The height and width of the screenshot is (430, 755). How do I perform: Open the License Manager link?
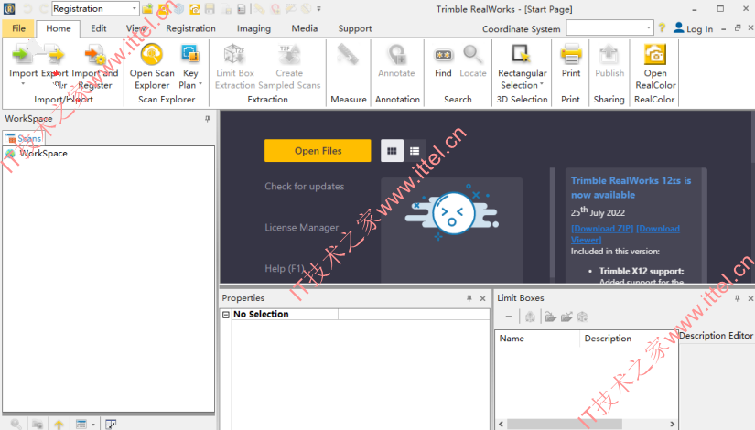301,227
